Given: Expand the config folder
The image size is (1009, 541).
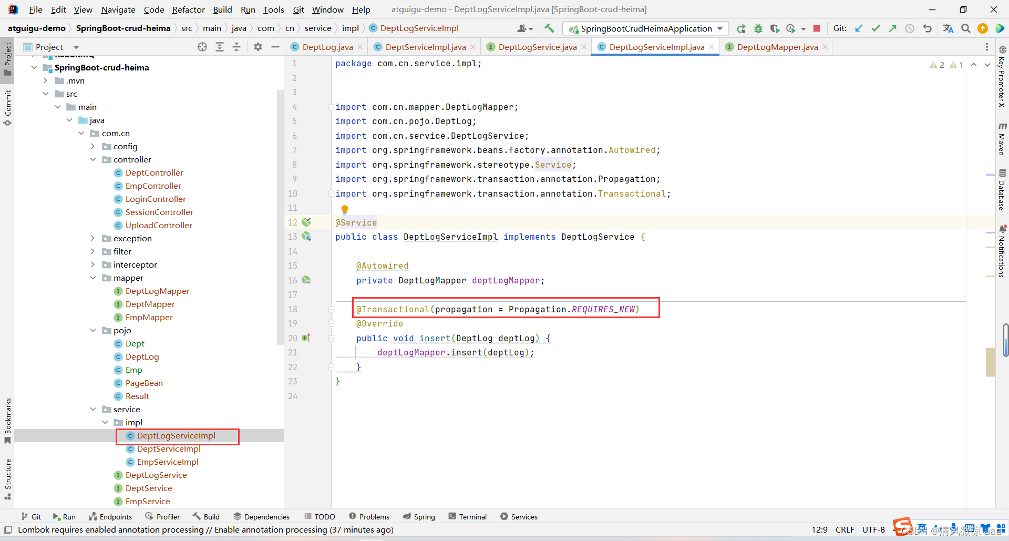Looking at the screenshot, I should [x=93, y=146].
